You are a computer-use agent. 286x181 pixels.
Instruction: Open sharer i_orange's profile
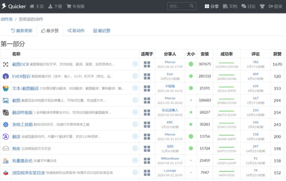coord(170,171)
